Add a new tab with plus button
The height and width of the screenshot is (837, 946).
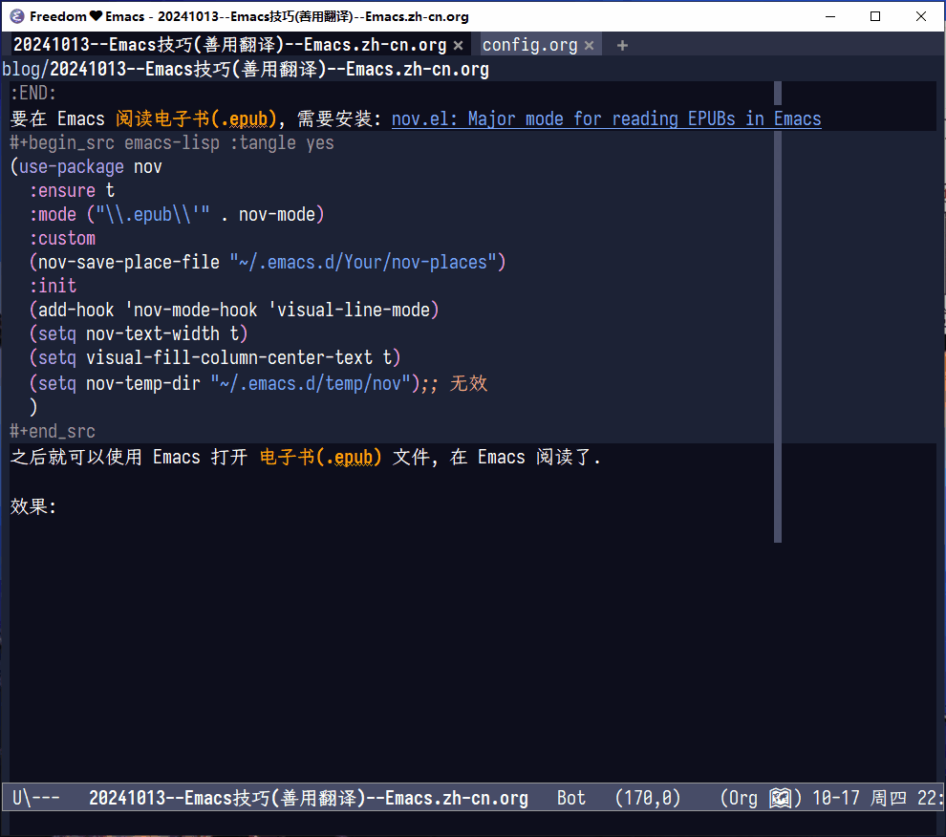(x=623, y=45)
